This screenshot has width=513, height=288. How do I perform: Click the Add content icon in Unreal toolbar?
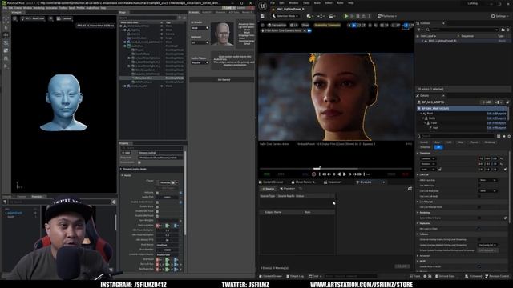(309, 16)
